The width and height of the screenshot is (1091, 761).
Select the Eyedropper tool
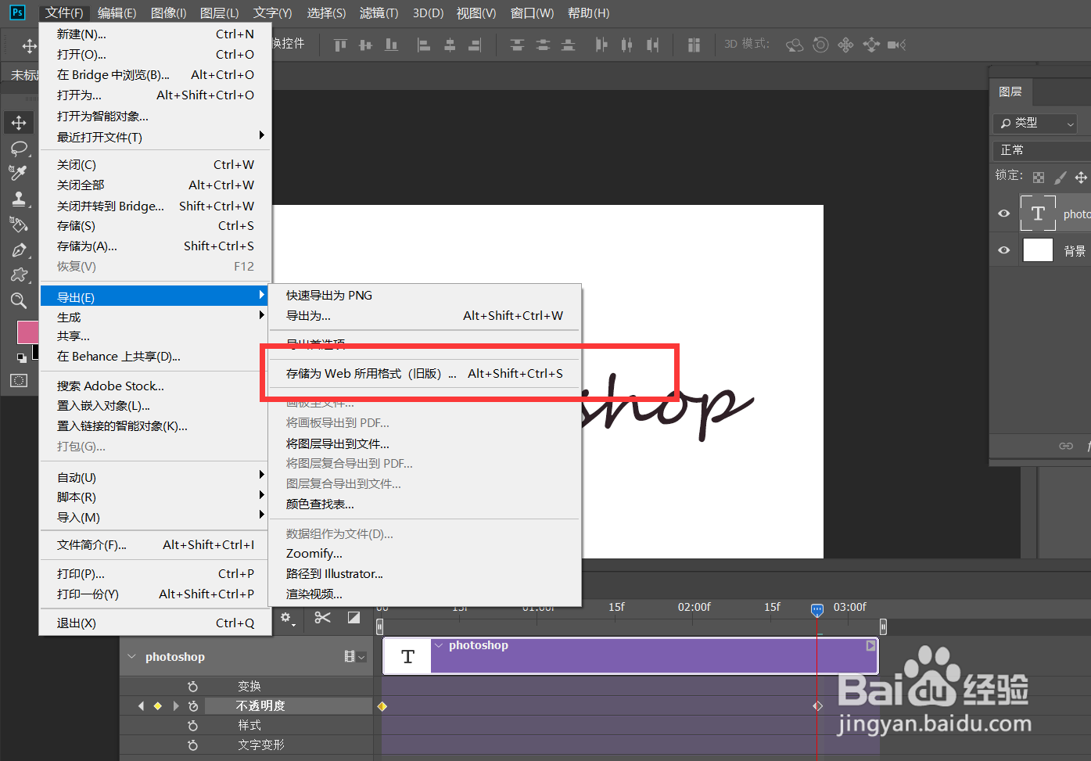click(x=19, y=173)
